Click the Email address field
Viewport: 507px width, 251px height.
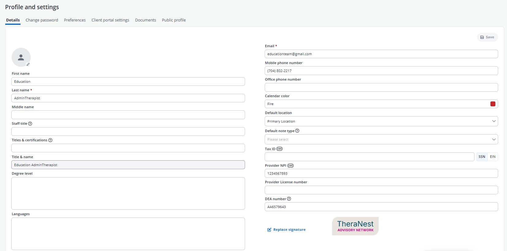click(381, 54)
